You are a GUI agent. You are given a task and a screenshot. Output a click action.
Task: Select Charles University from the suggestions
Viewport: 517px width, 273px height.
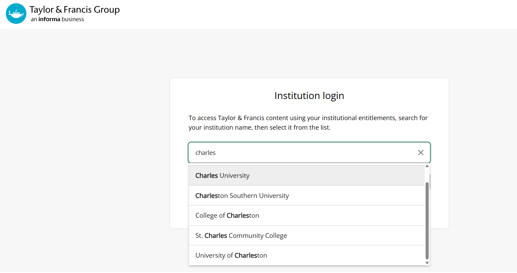tap(307, 175)
